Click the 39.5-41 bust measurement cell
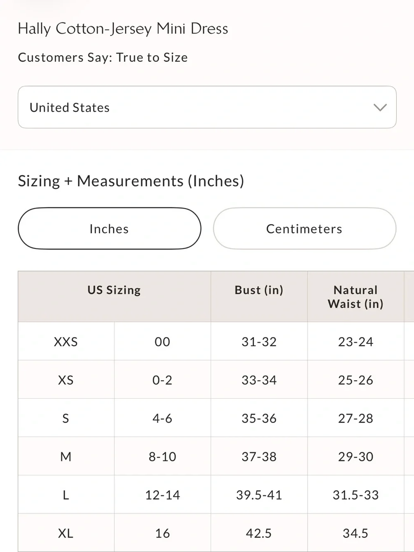The width and height of the screenshot is (414, 552). point(259,494)
